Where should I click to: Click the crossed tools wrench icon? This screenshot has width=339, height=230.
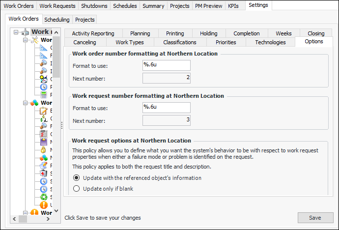34,40
